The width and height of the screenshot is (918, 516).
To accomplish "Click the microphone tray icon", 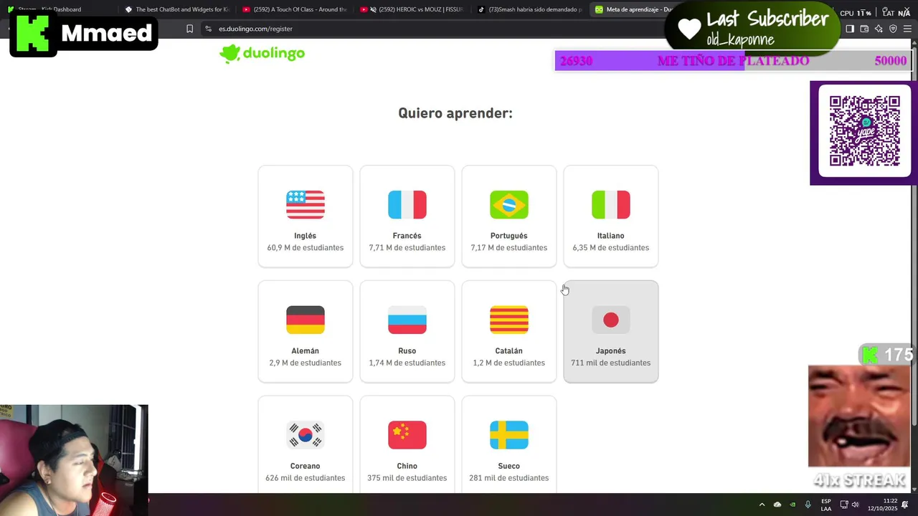I will pyautogui.click(x=808, y=505).
